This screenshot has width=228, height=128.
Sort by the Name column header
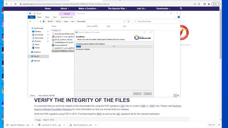[54, 26]
